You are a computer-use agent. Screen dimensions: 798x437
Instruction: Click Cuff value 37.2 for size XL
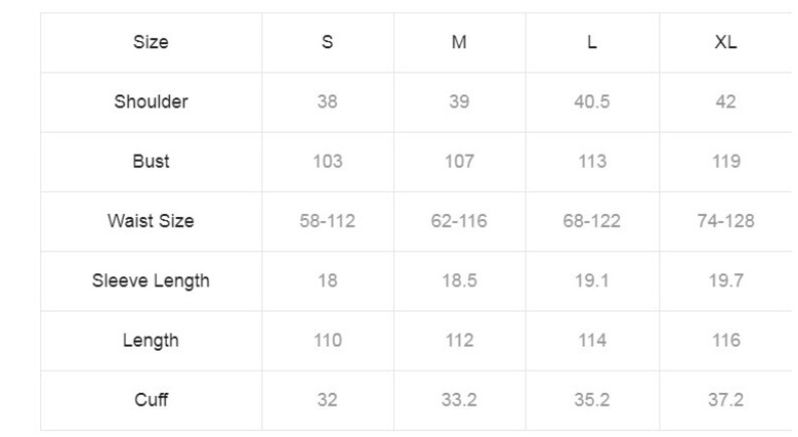tap(726, 400)
